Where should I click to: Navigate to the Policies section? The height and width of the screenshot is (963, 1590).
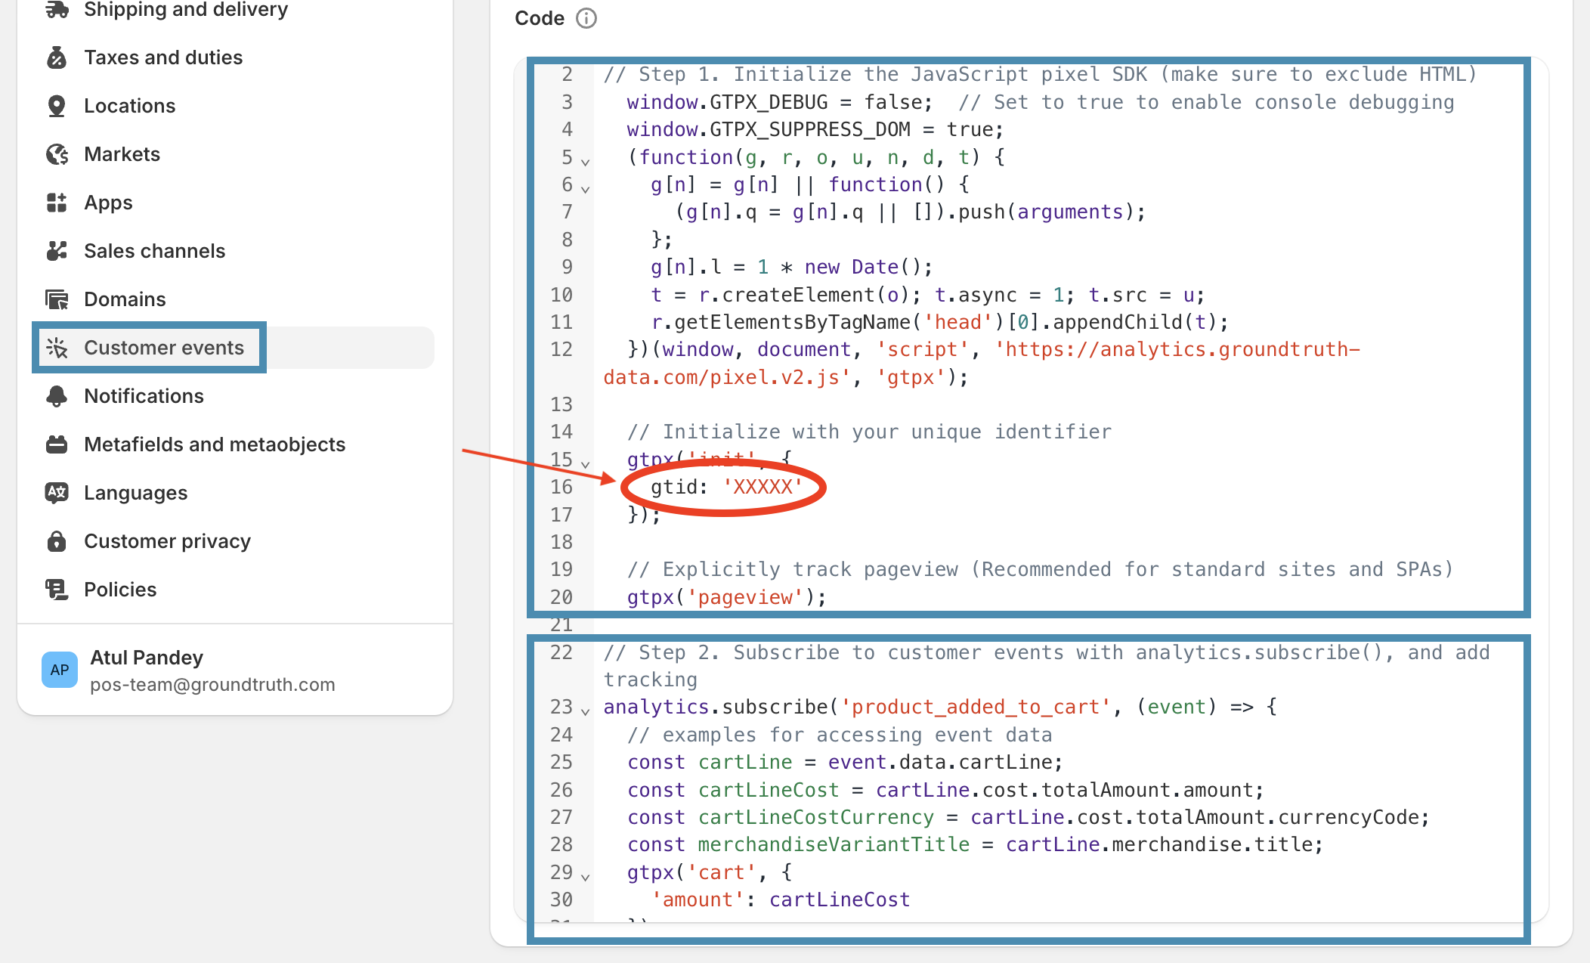(120, 590)
